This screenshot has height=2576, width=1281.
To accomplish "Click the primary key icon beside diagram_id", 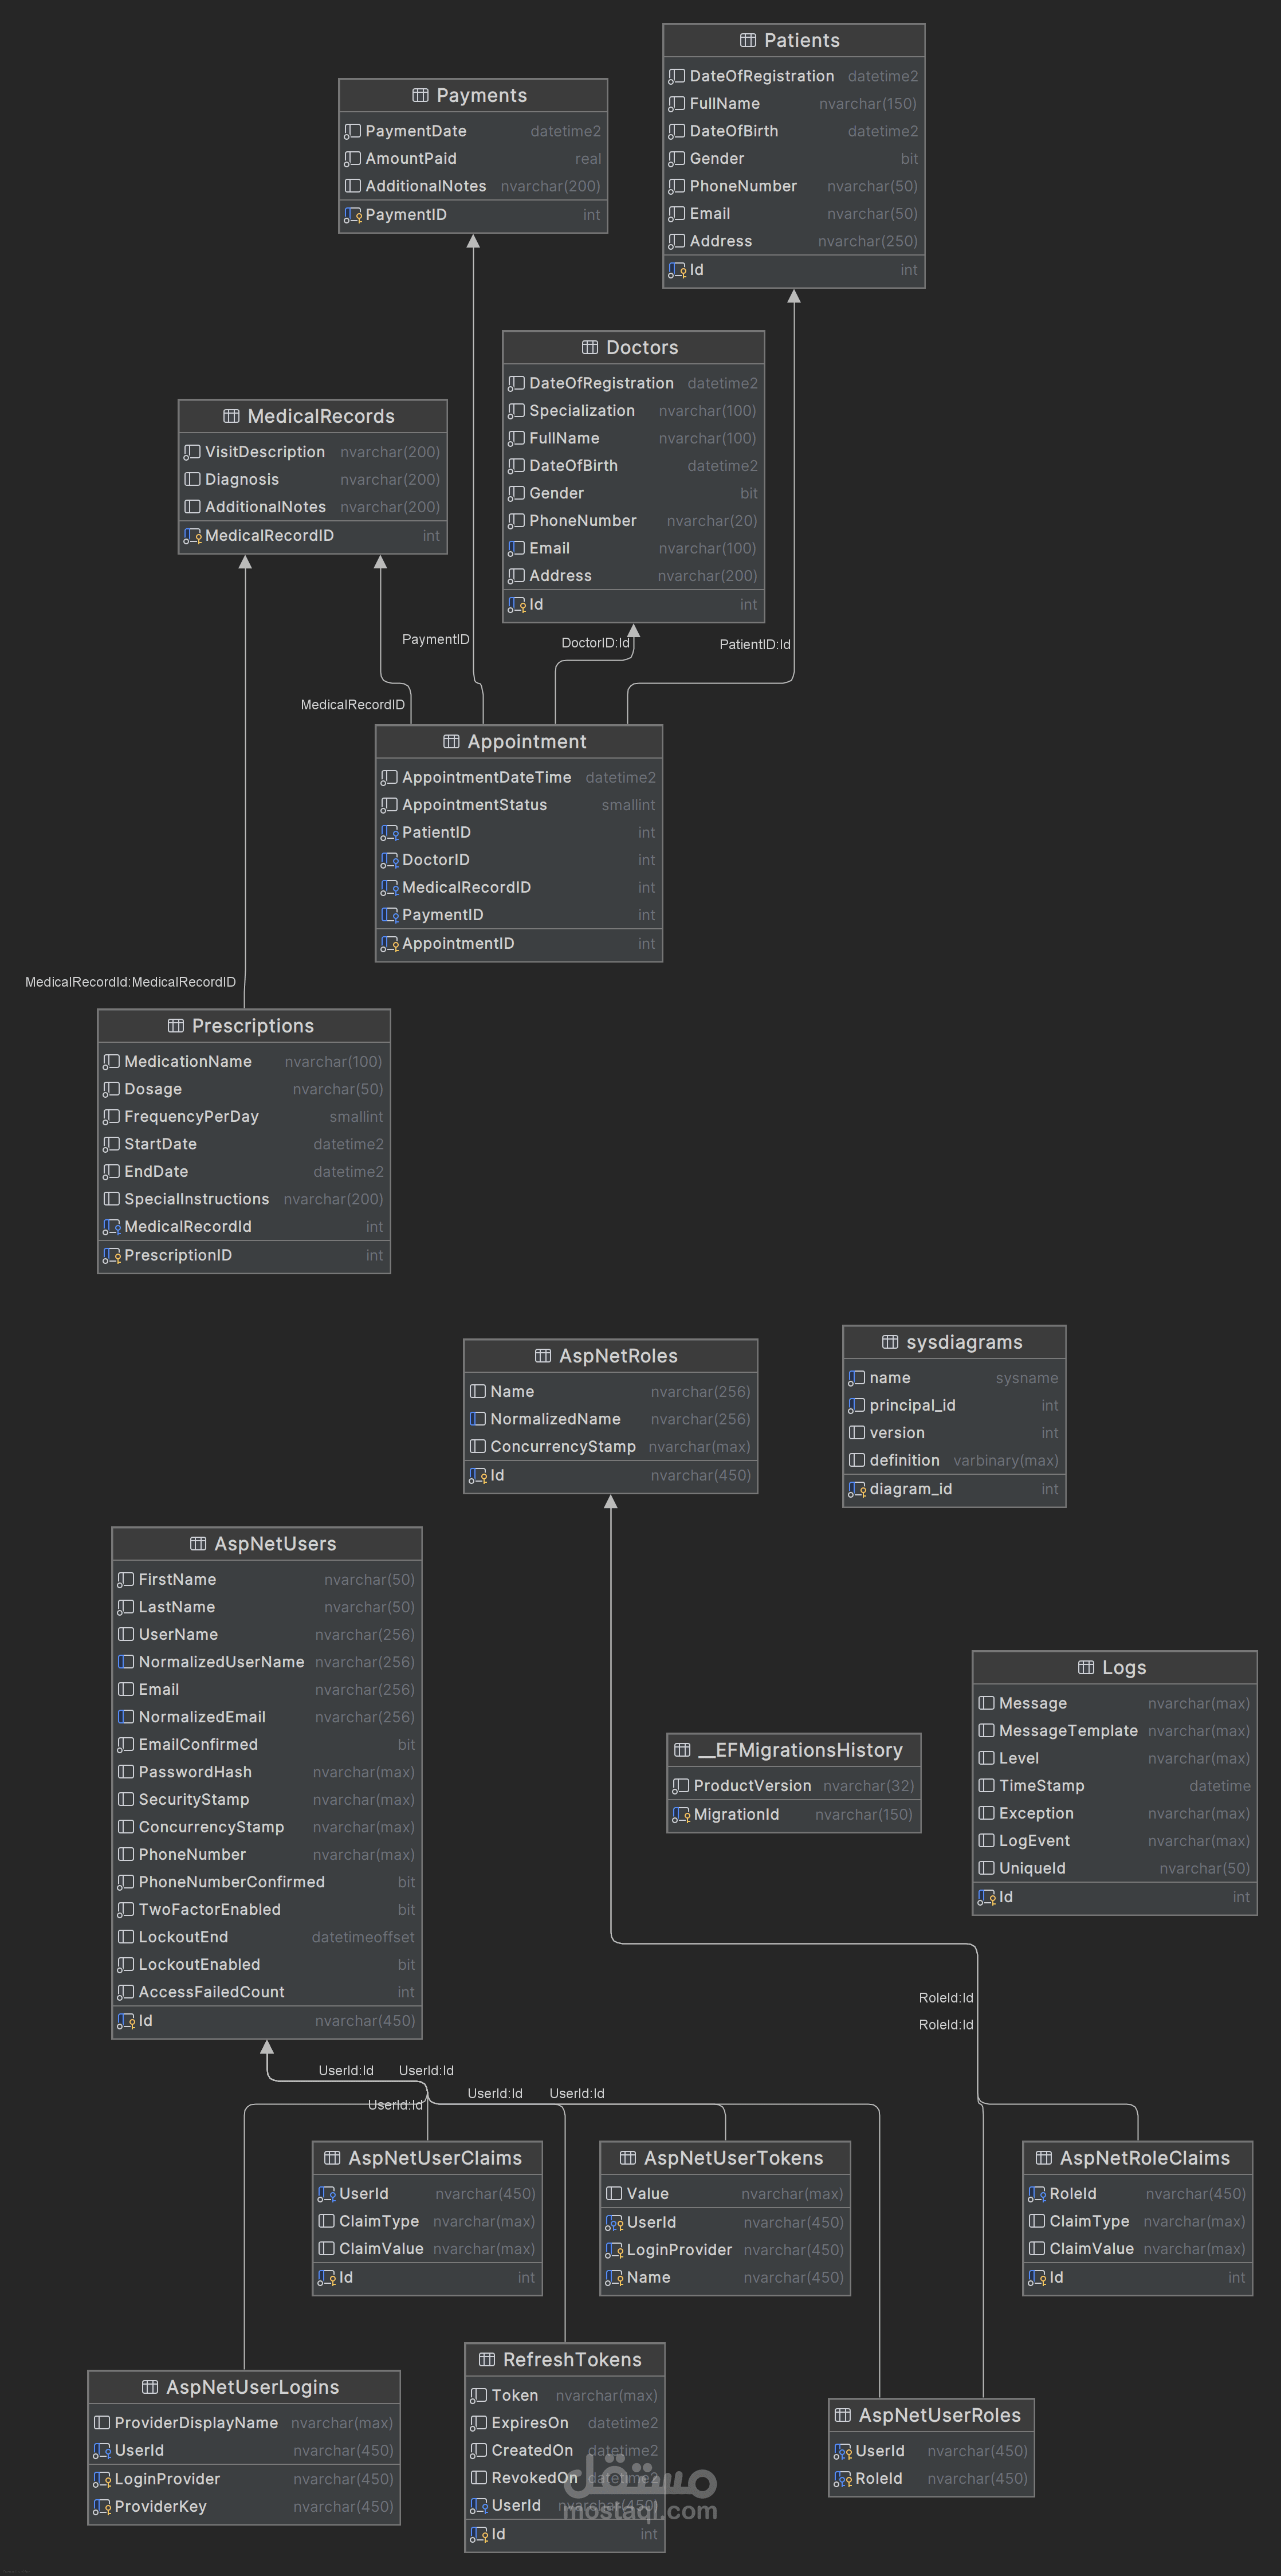I will click(x=857, y=1489).
